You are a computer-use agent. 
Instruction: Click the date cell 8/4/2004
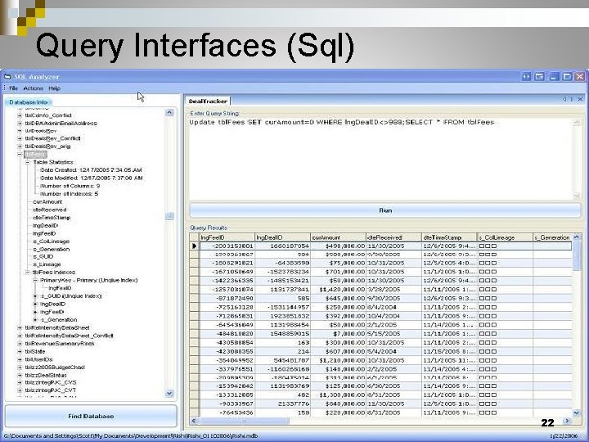click(393, 308)
